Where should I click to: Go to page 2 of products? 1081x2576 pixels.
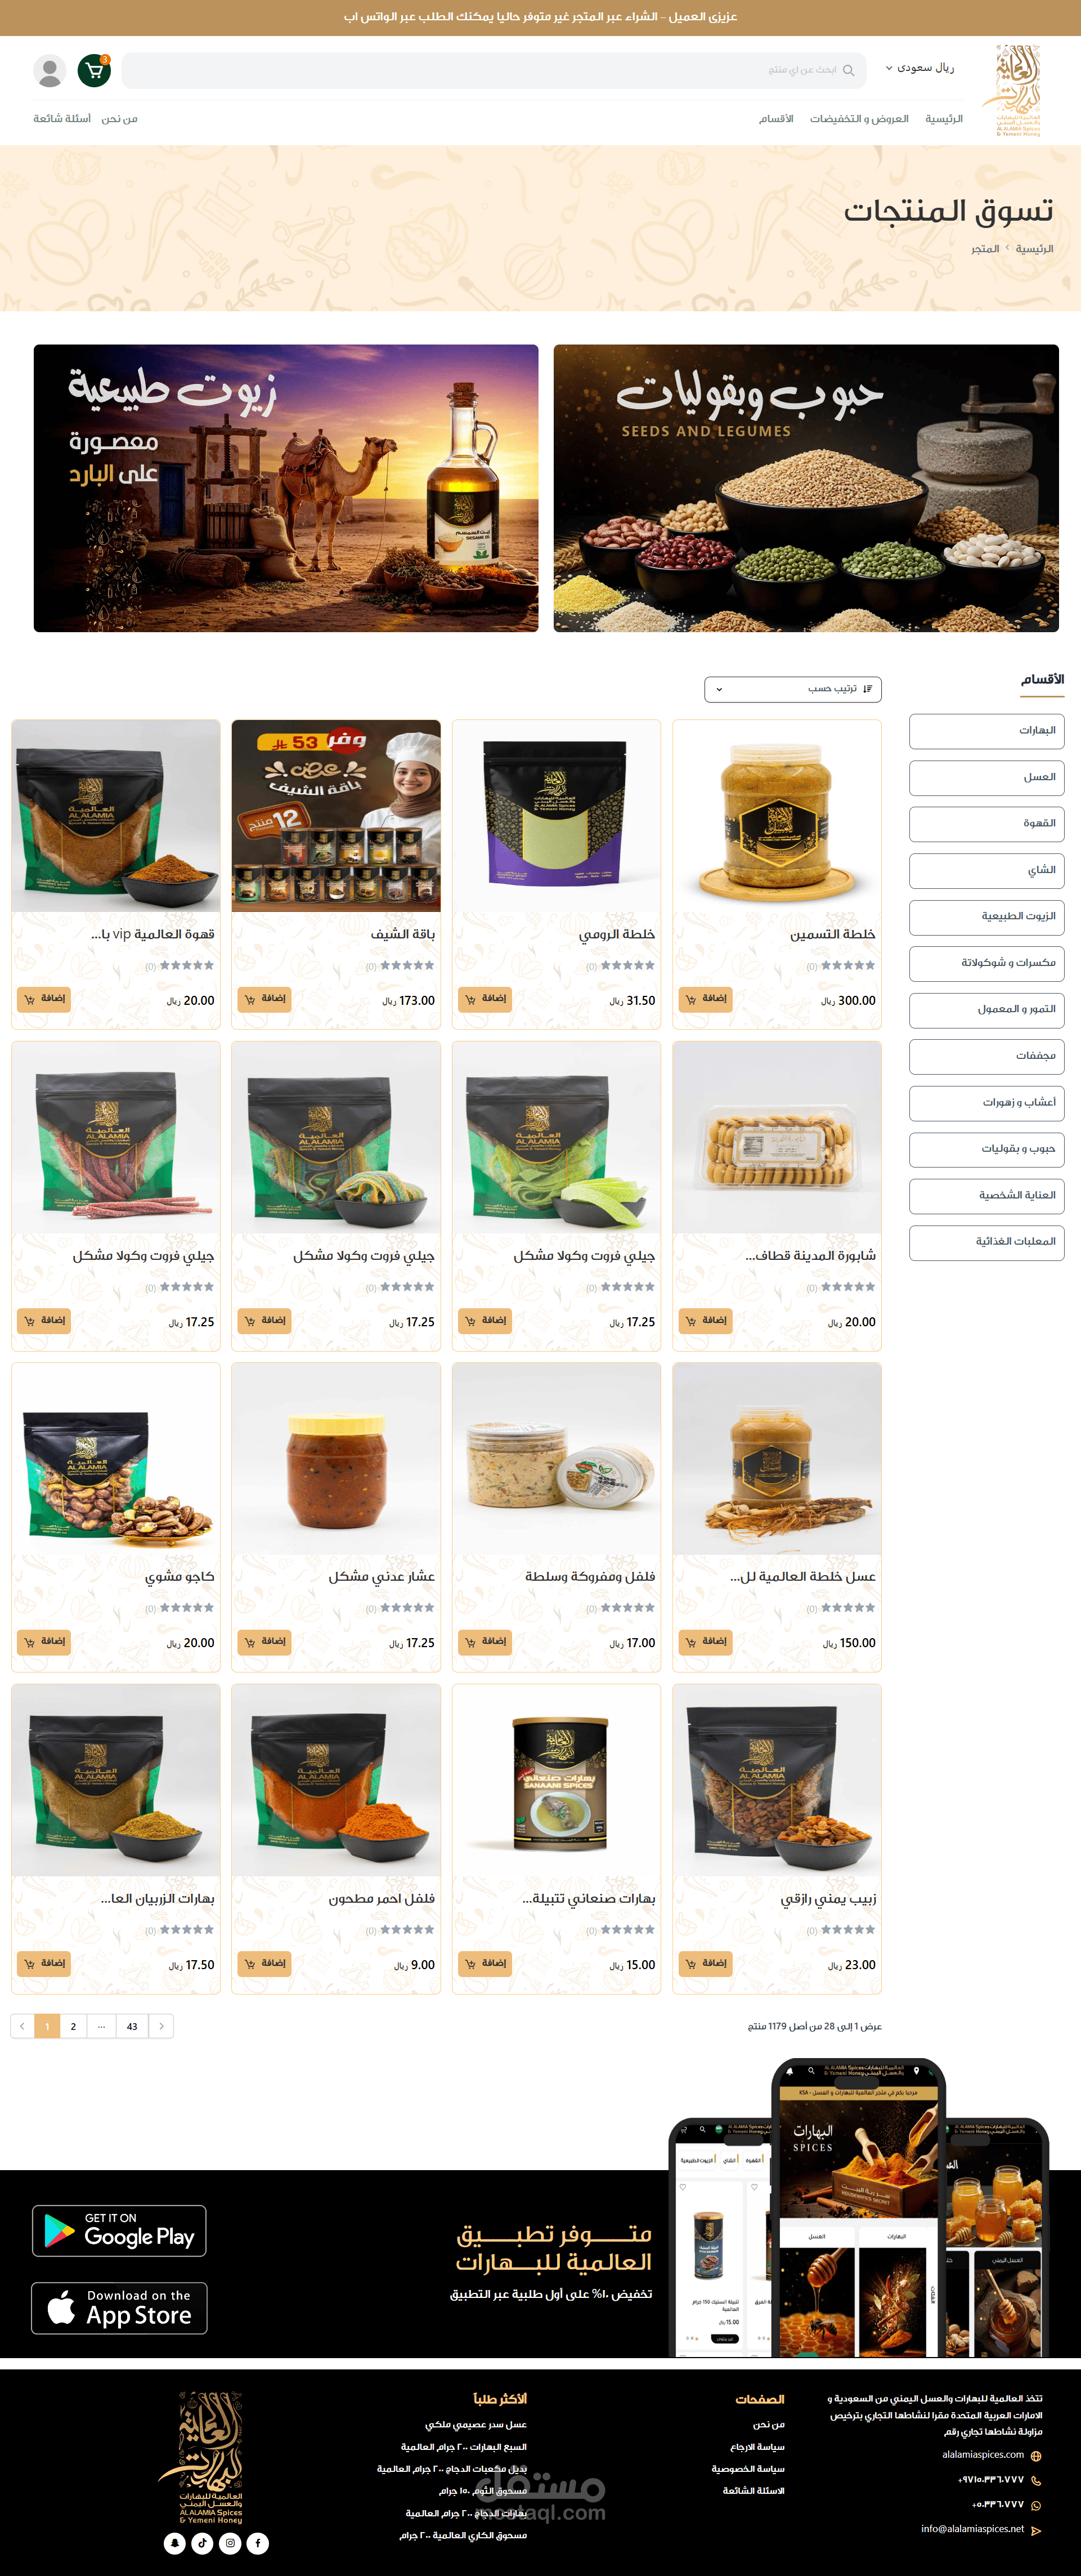pos(73,2026)
